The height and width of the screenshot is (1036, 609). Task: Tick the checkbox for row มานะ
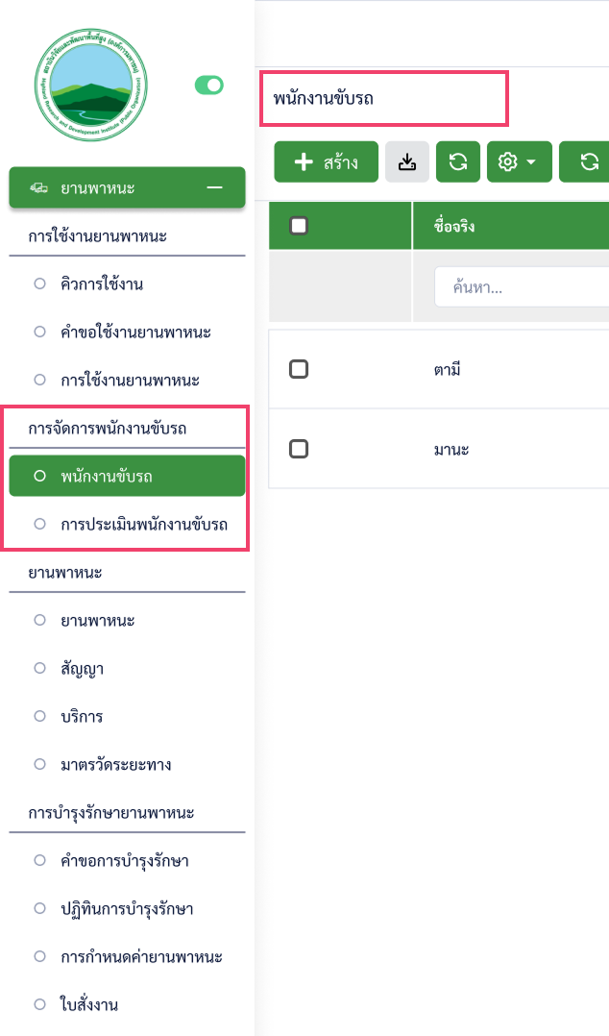click(x=299, y=449)
